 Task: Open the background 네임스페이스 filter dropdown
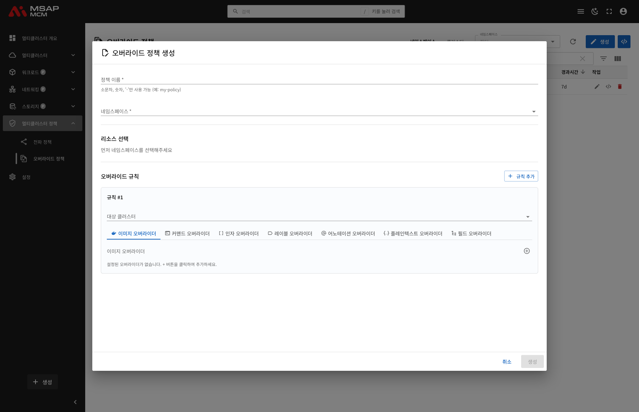click(x=518, y=42)
